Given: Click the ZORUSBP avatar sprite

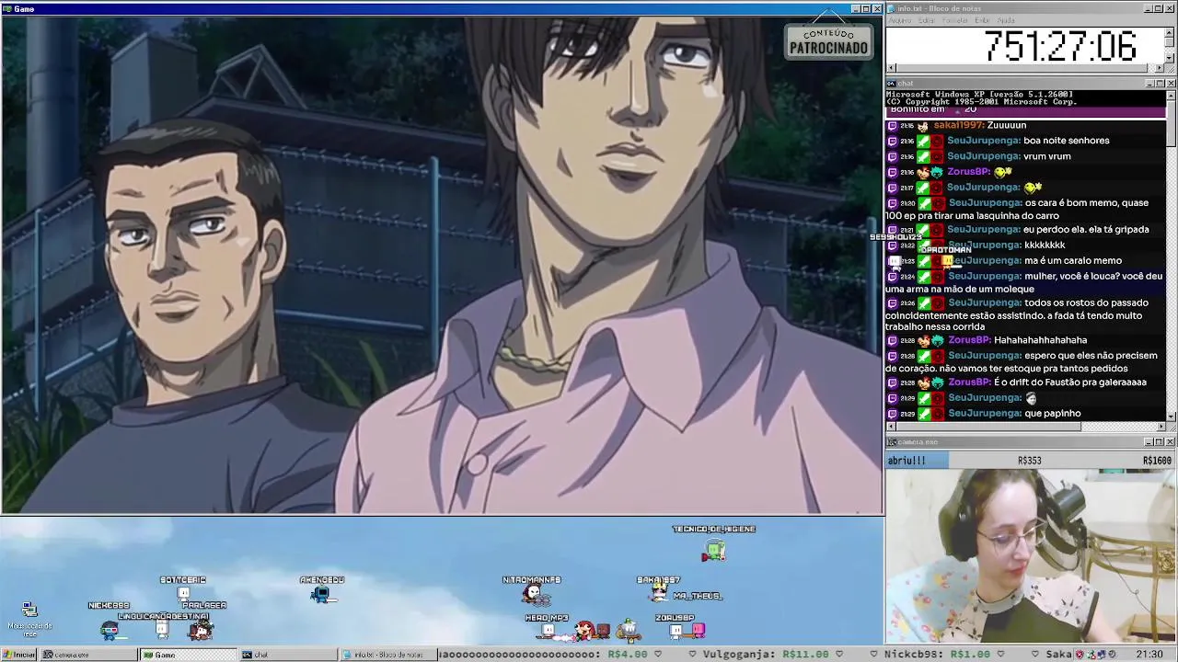Looking at the screenshot, I should coord(676,631).
